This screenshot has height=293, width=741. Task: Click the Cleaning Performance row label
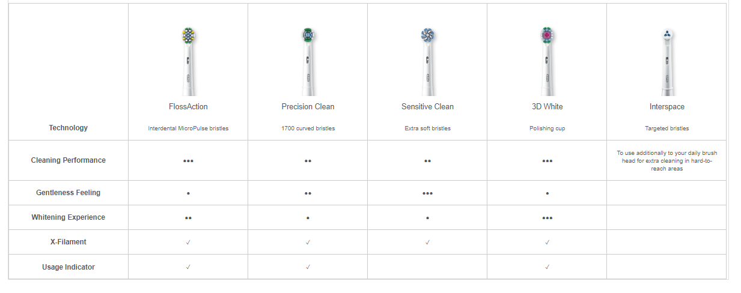pos(69,160)
